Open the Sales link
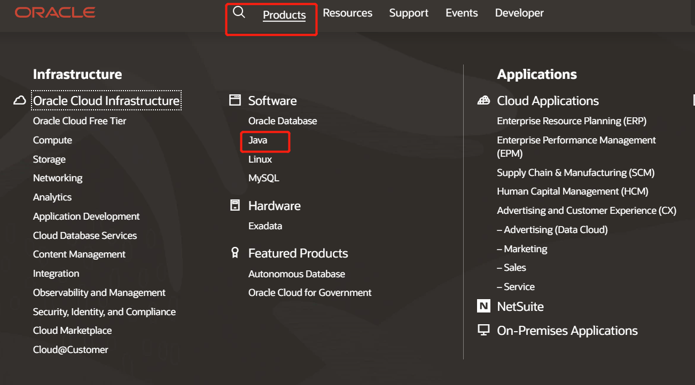Screen dimensions: 695x385 pos(511,268)
